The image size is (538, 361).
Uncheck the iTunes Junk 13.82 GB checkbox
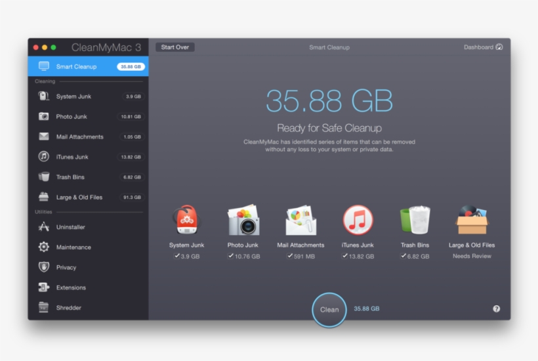[345, 256]
